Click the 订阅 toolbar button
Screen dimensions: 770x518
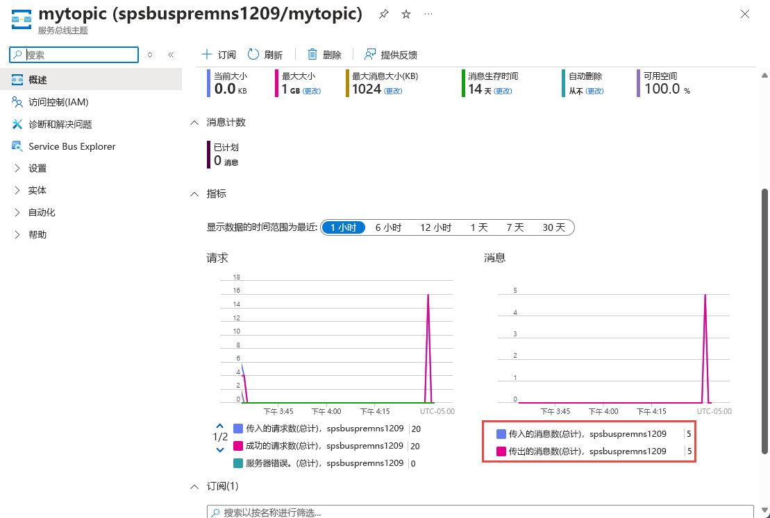219,55
